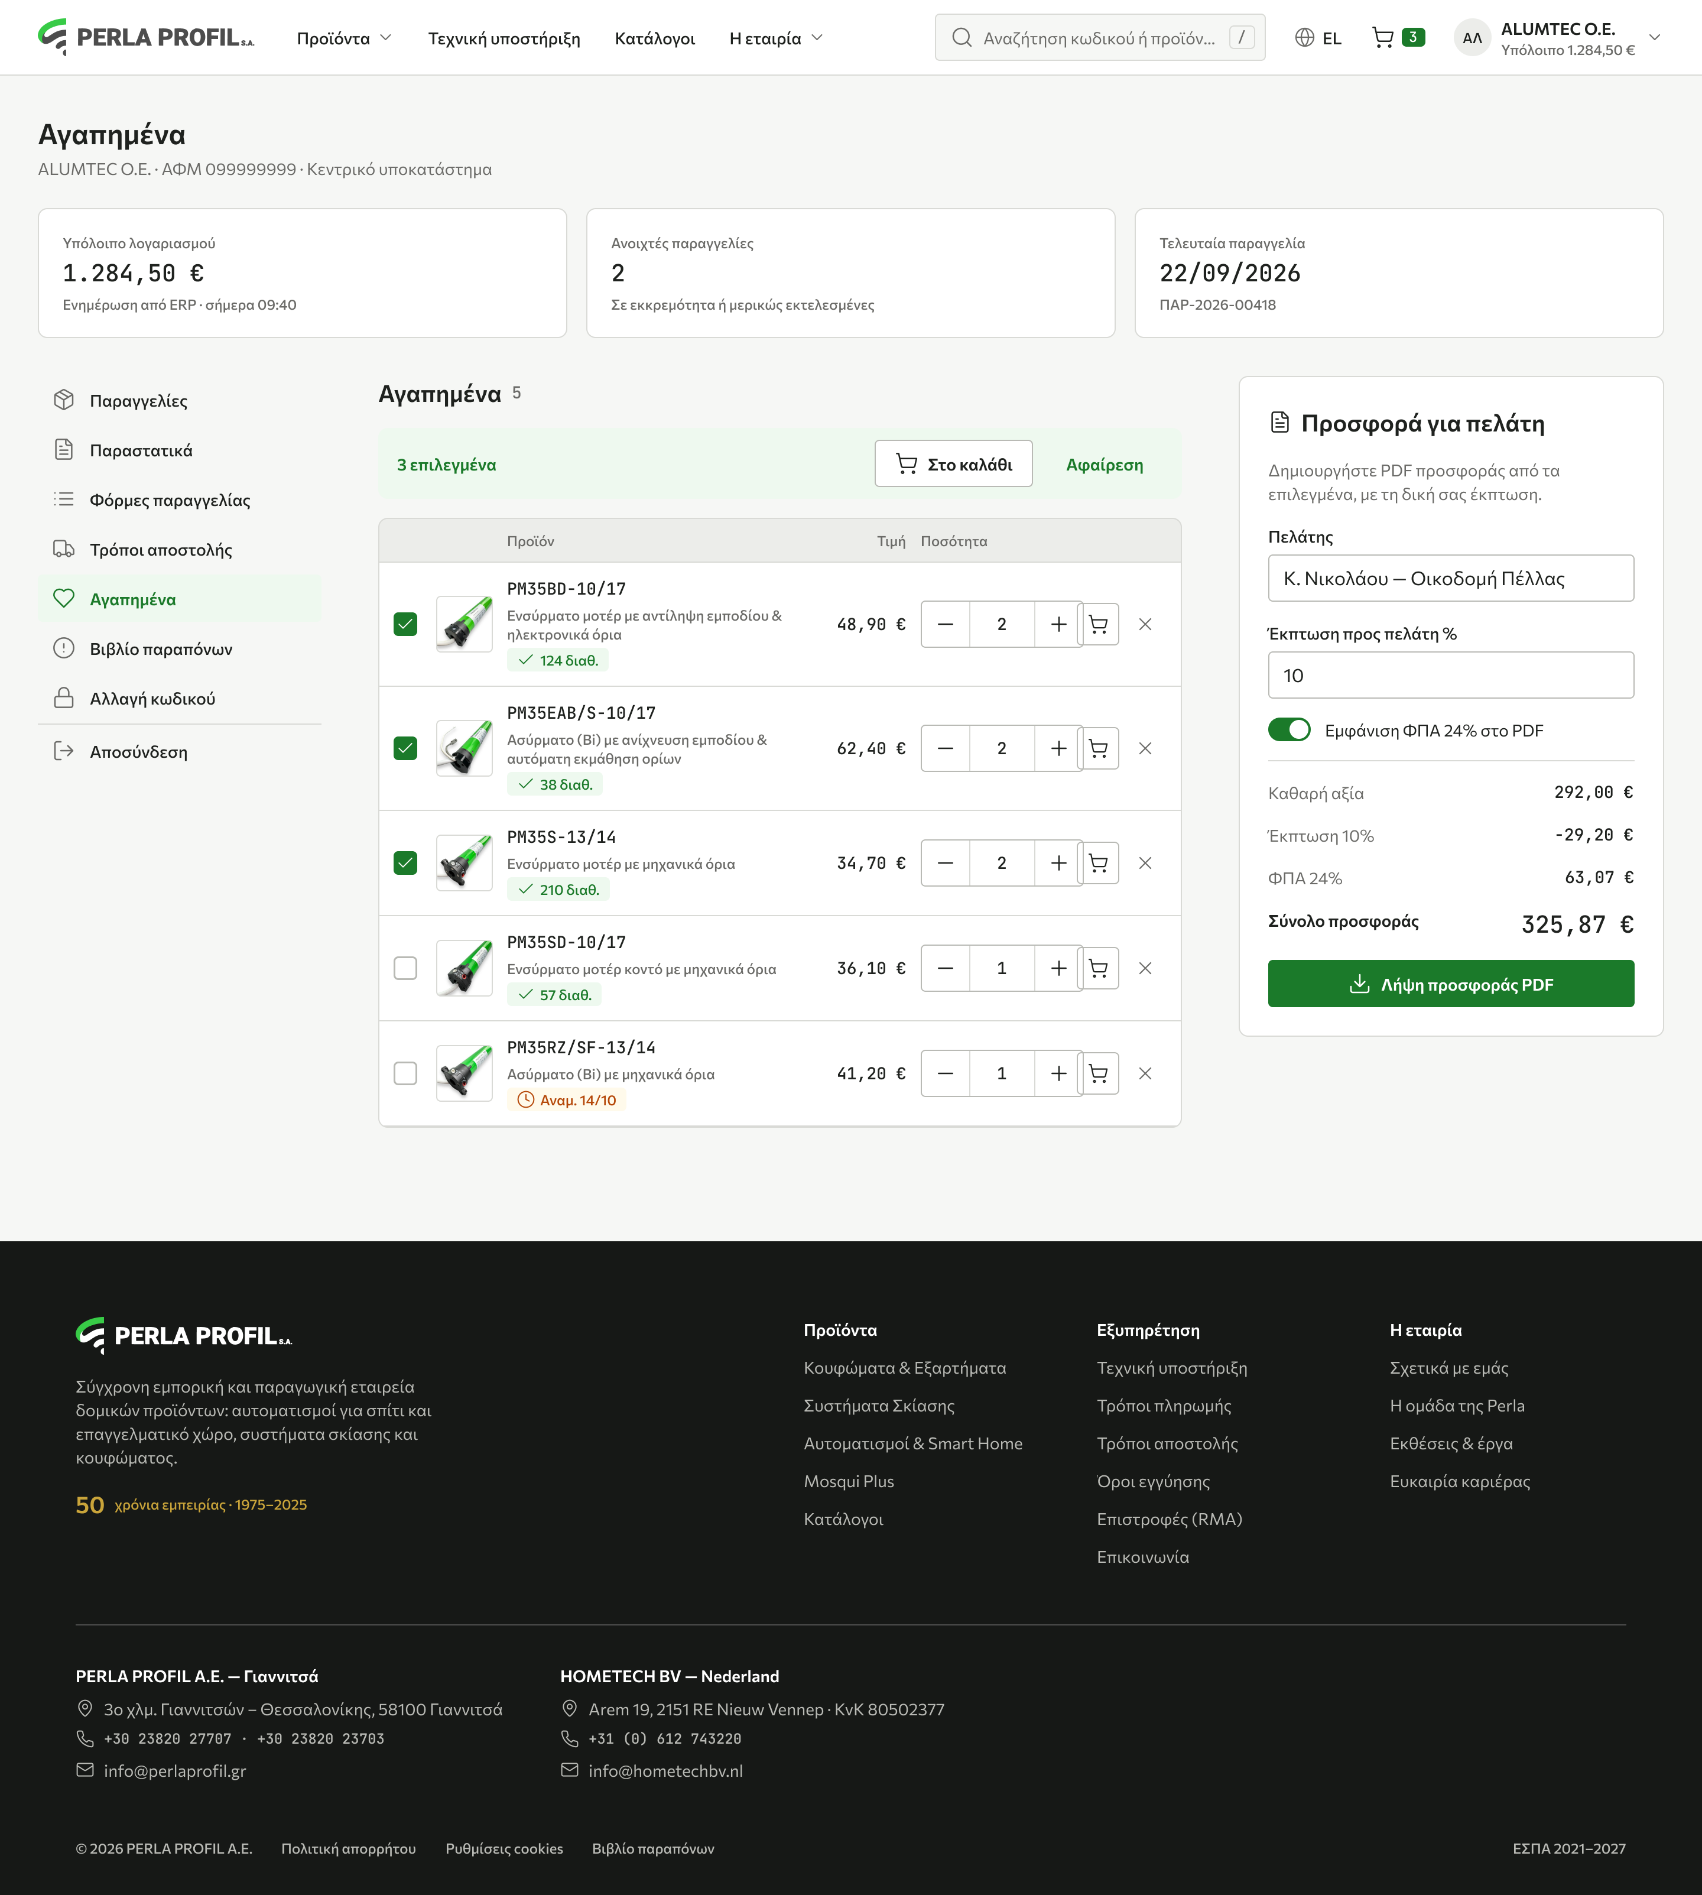Add PM35RZ/SF-13/14 to cart via cart icon
1702x1895 pixels.
[x=1099, y=1073]
